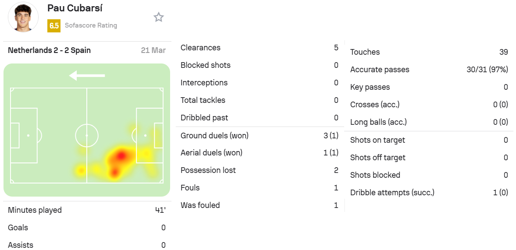
Task: Click the Sofascore Rating label
Action: click(x=91, y=25)
